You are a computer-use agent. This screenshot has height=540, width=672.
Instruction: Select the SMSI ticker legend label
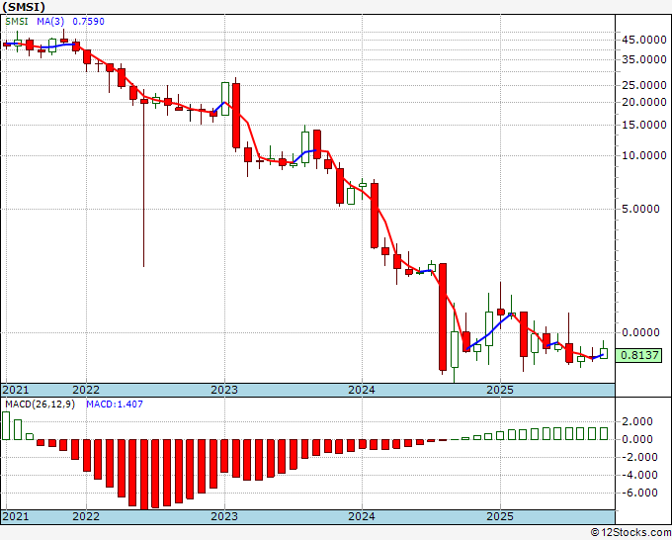click(17, 22)
